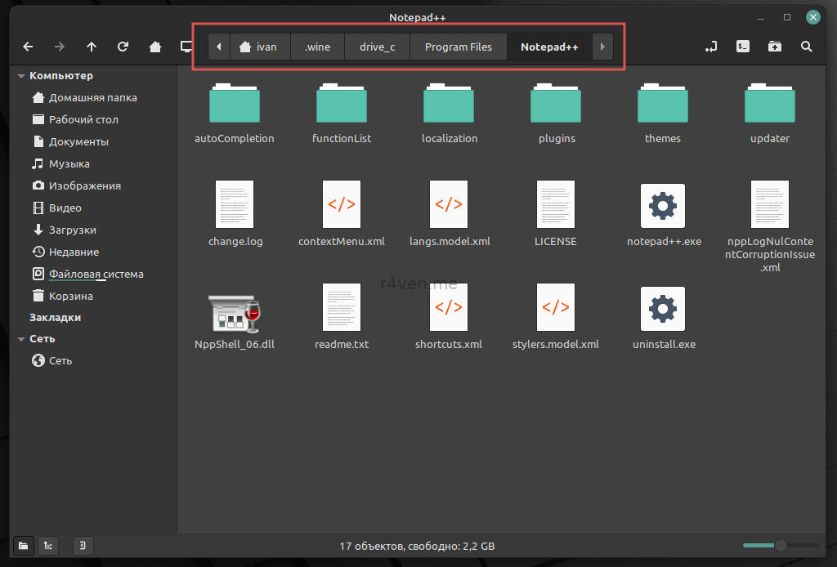Click the Home folder toolbar icon
The image size is (837, 567).
pos(154,47)
